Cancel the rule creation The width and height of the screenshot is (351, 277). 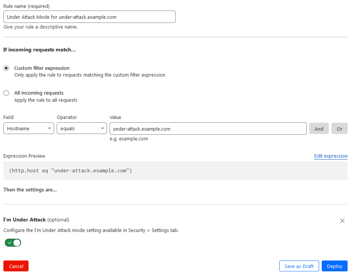[x=16, y=266]
